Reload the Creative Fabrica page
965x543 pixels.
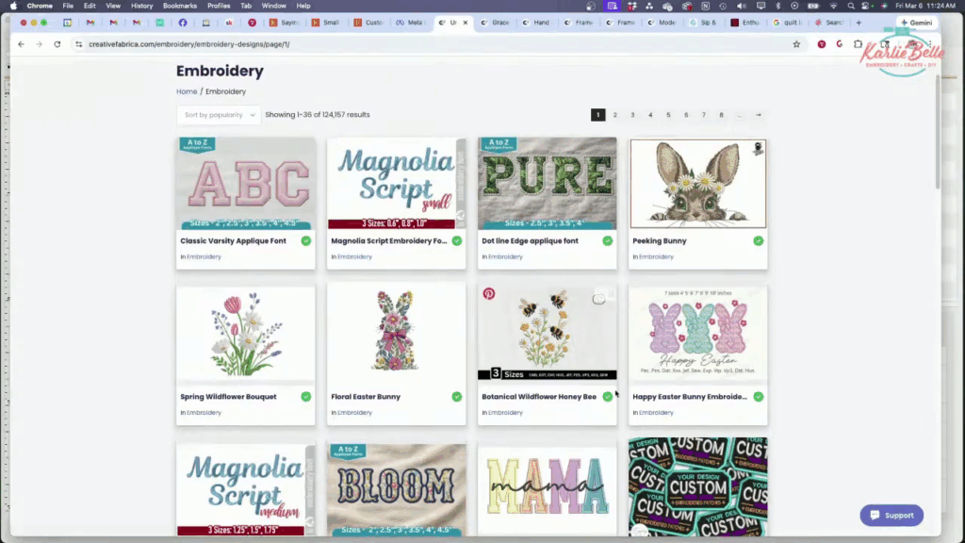pos(57,44)
